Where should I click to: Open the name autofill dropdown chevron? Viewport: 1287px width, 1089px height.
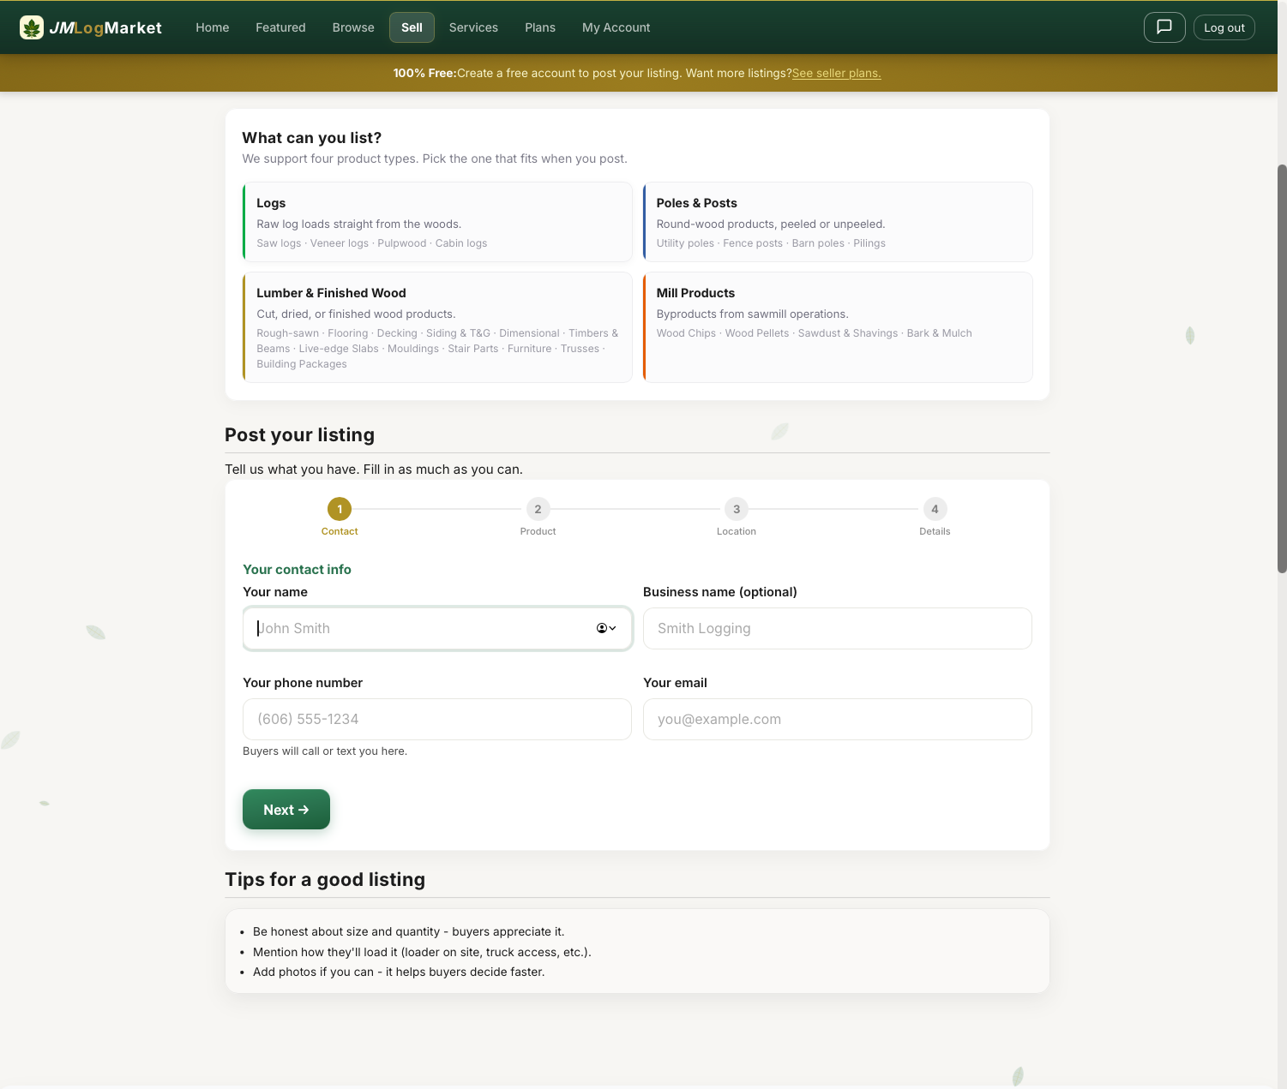[x=610, y=628]
